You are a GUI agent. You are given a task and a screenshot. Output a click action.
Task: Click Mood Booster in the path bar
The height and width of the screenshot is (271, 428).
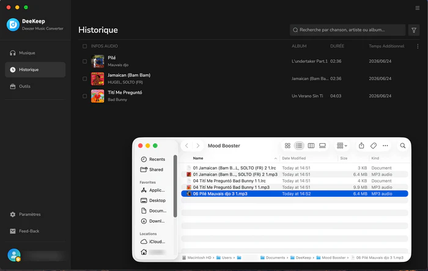click(x=331, y=258)
